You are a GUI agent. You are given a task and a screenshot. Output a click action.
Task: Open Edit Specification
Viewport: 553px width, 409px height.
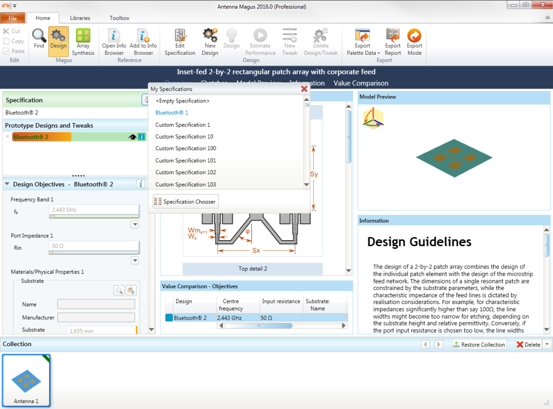click(x=180, y=42)
